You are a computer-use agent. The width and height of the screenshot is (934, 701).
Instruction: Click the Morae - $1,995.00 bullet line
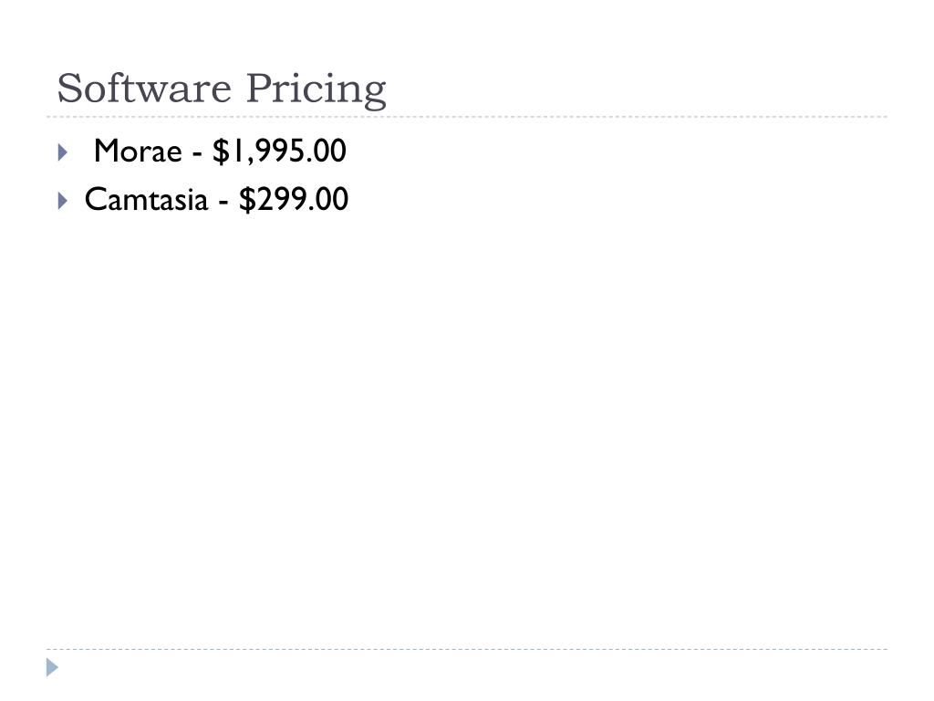[221, 152]
